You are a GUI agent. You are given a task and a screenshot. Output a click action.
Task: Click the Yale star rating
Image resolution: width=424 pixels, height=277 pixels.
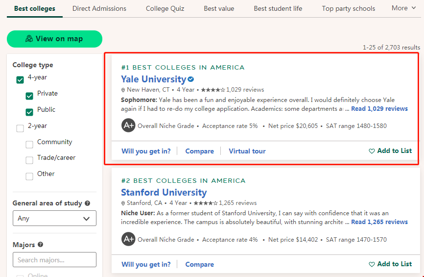pos(213,90)
